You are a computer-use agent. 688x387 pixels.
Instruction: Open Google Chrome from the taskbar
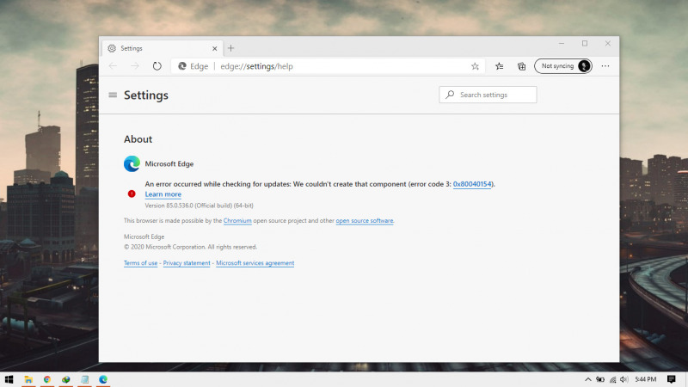click(x=47, y=379)
